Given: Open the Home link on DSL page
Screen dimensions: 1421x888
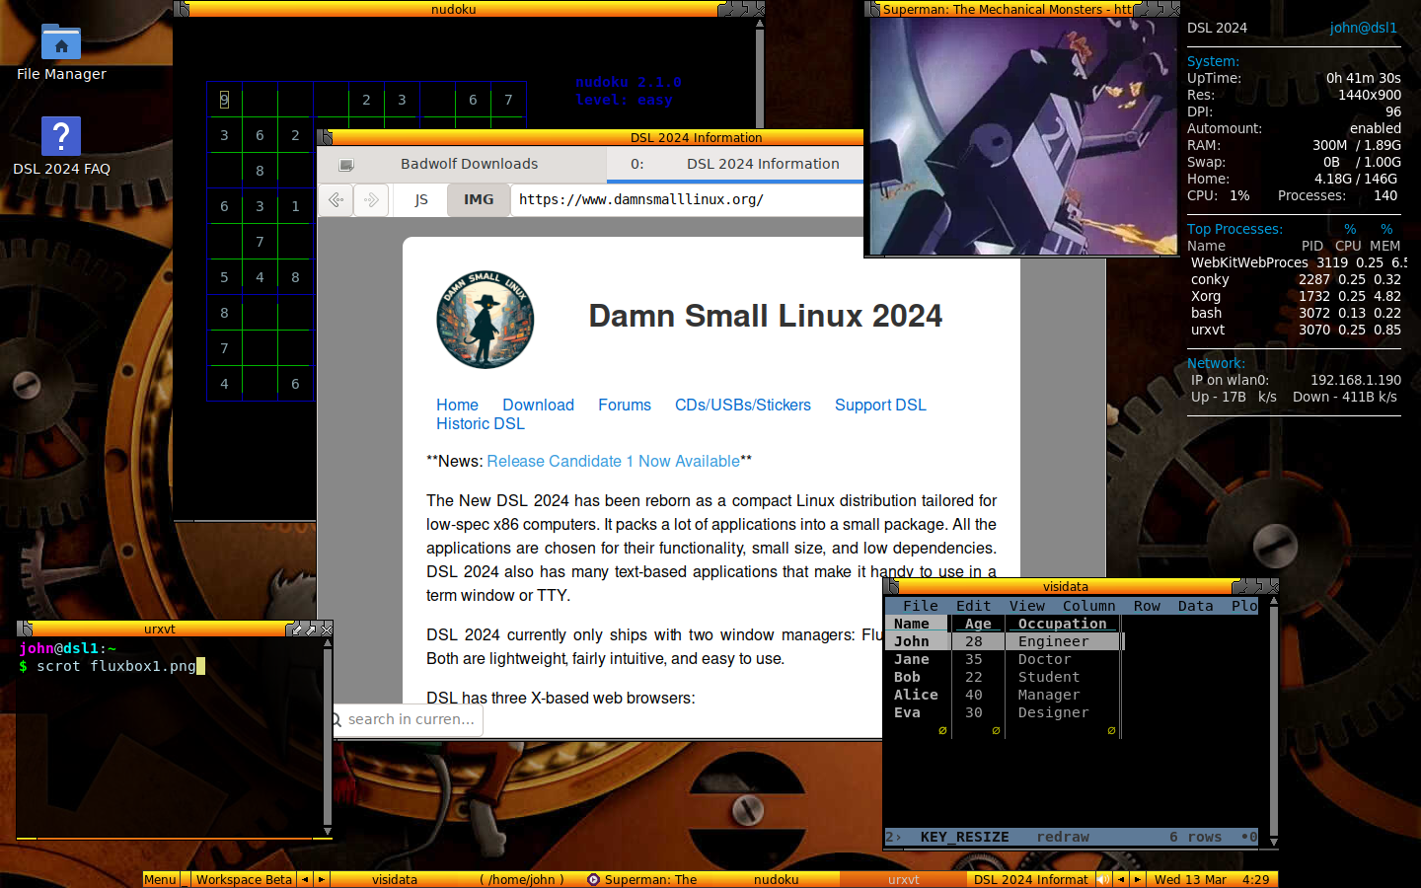Looking at the screenshot, I should (x=457, y=405).
